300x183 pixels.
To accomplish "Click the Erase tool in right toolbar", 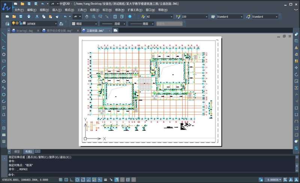I will [x=296, y=34].
